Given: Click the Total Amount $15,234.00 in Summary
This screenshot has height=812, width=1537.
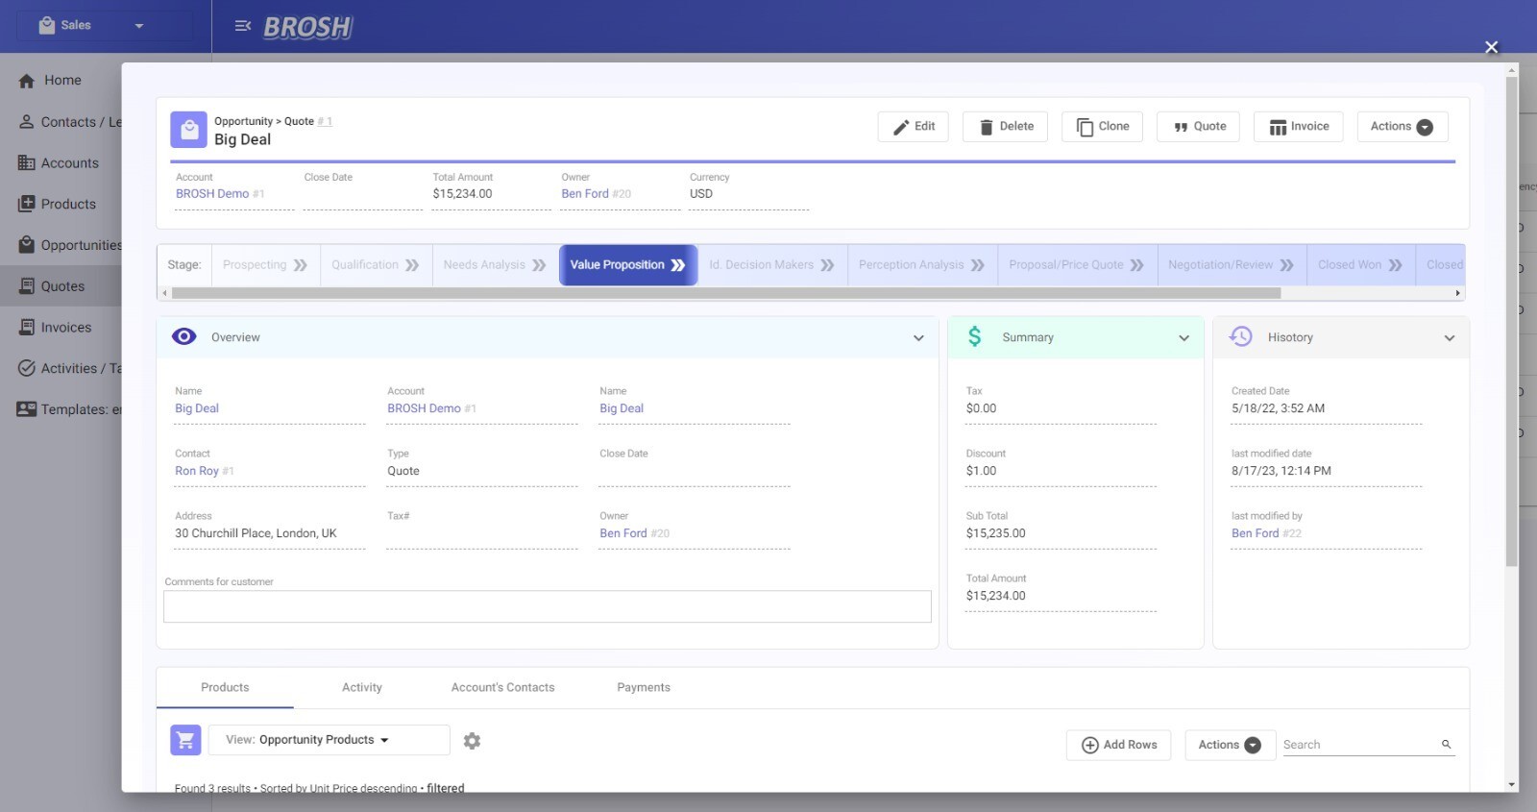Looking at the screenshot, I should (x=995, y=596).
